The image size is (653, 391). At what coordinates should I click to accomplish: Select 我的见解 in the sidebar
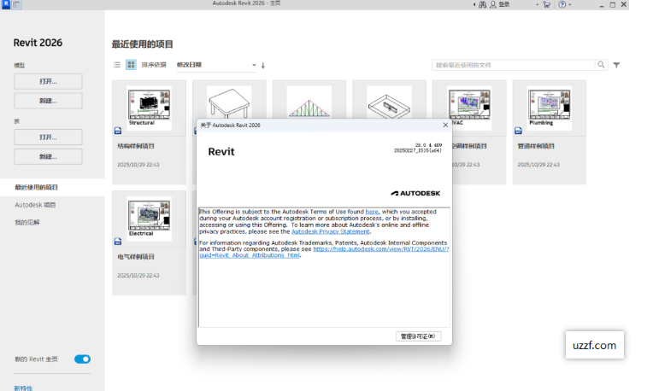click(27, 223)
